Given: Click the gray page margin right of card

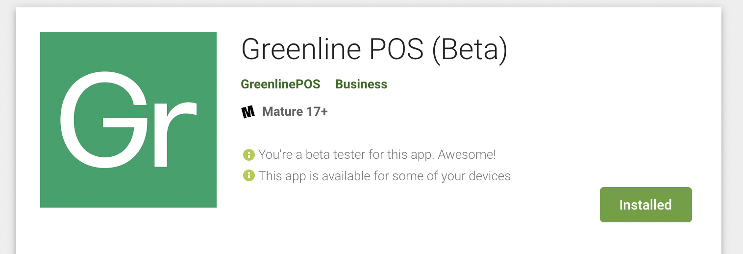Looking at the screenshot, I should pyautogui.click(x=732, y=127).
